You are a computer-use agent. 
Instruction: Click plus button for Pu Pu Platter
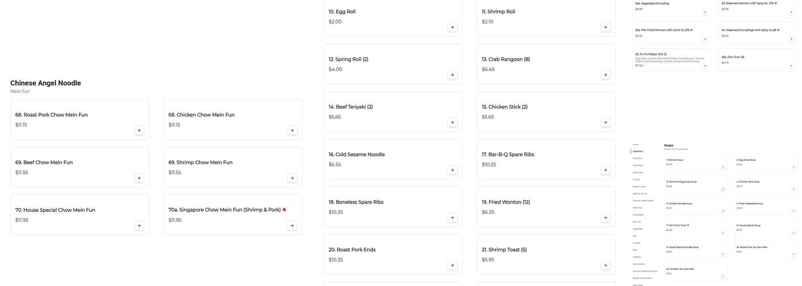705,66
